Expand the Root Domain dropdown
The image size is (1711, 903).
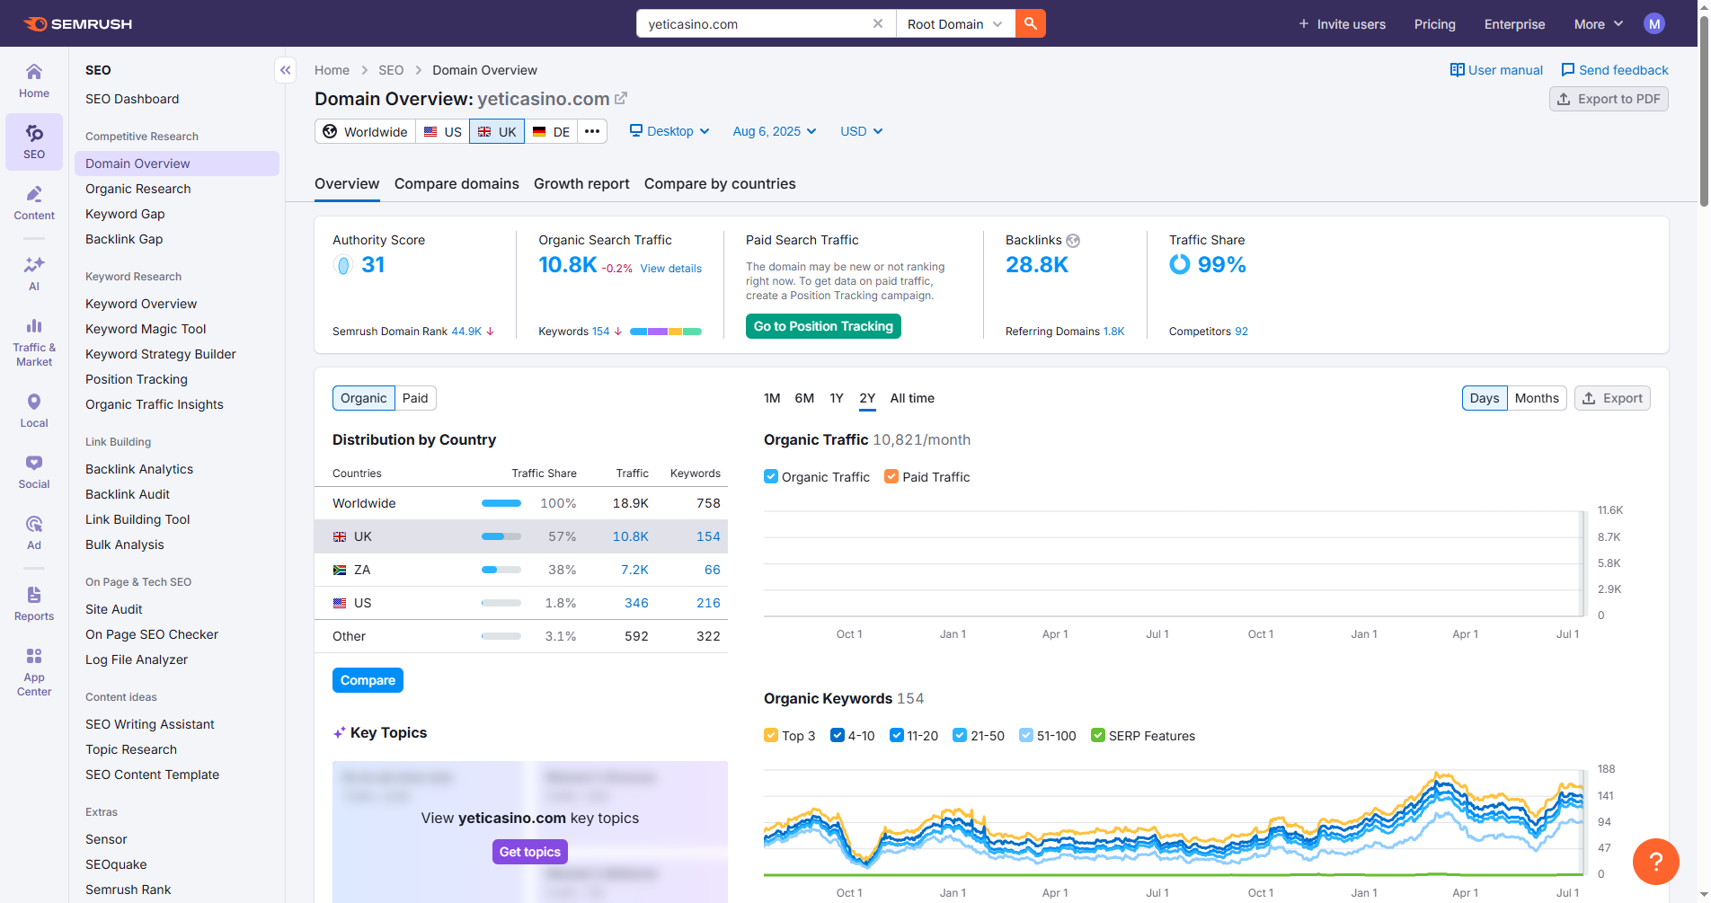tap(954, 24)
